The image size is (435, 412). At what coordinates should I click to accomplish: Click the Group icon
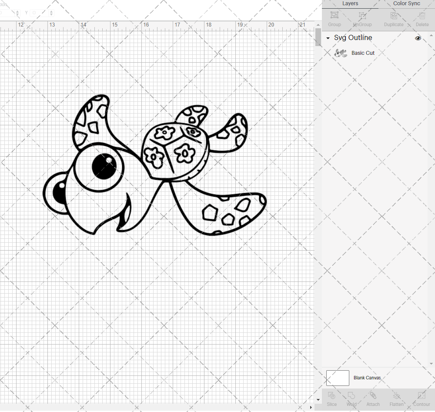click(334, 15)
